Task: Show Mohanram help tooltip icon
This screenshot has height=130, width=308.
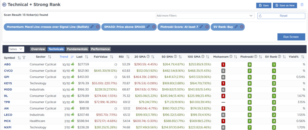Action: pyautogui.click(x=231, y=57)
